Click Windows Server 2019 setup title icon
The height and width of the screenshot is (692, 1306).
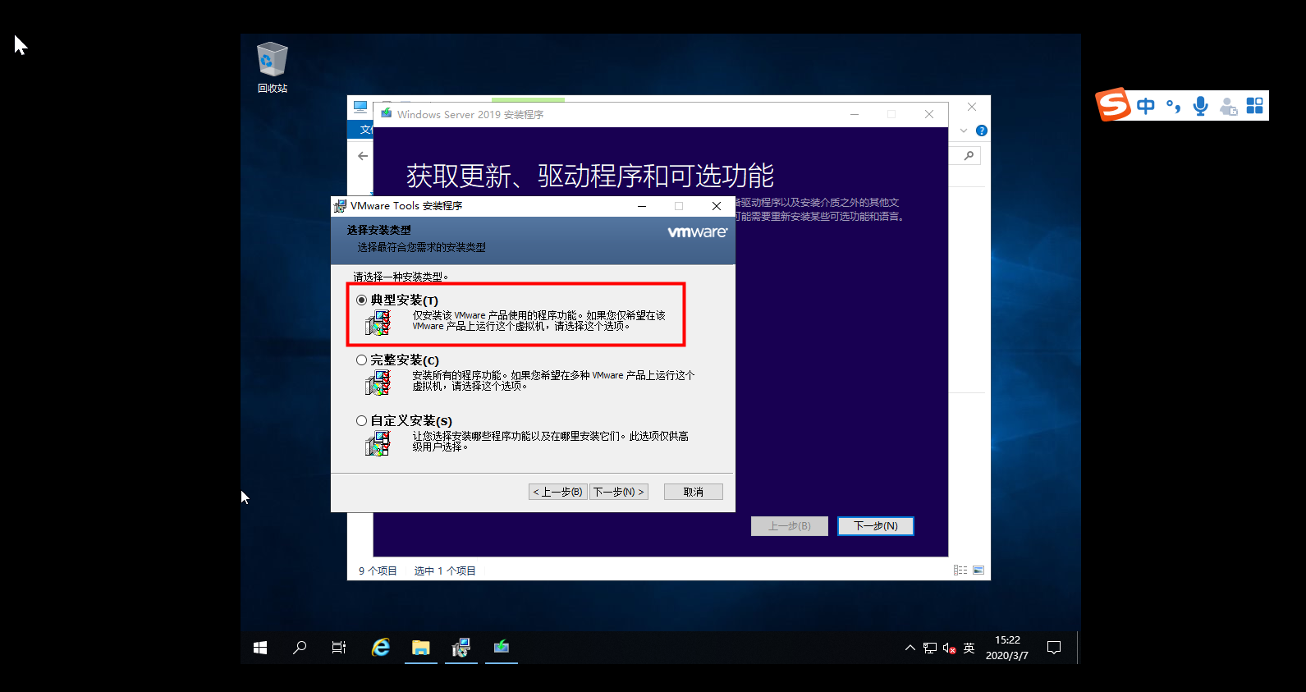[x=387, y=114]
